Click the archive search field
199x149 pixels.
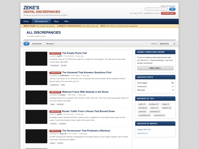coord(156,9)
